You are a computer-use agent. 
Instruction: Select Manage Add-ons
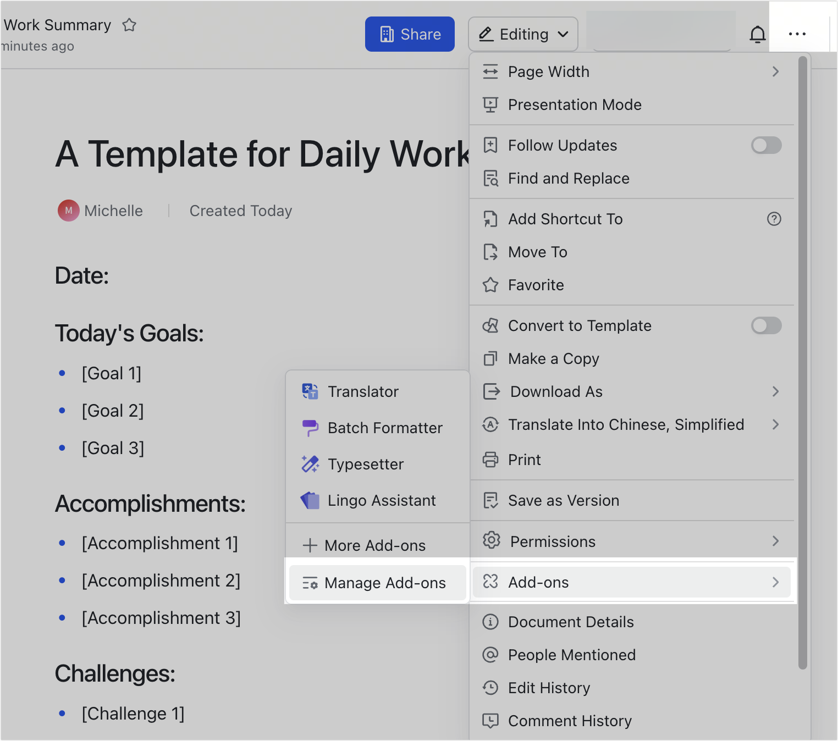coord(385,583)
